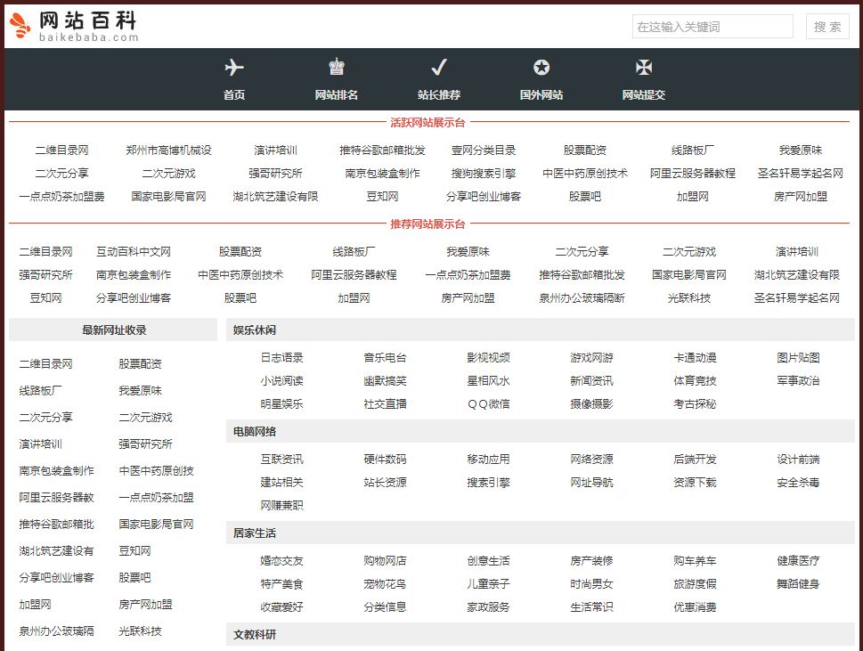Viewport: 863px width, 651px height.
Task: Click the 电脑网络 category header
Action: click(255, 431)
